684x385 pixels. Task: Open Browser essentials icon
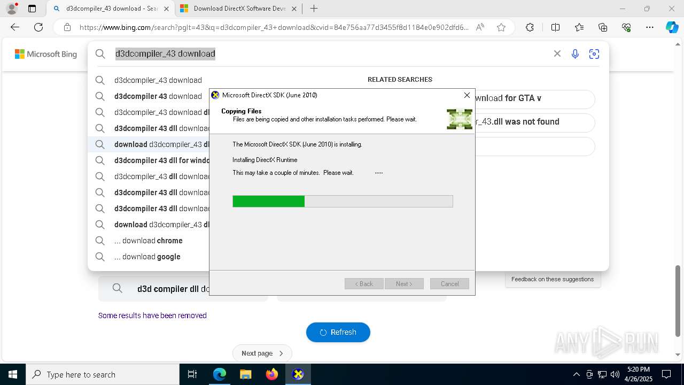626,27
